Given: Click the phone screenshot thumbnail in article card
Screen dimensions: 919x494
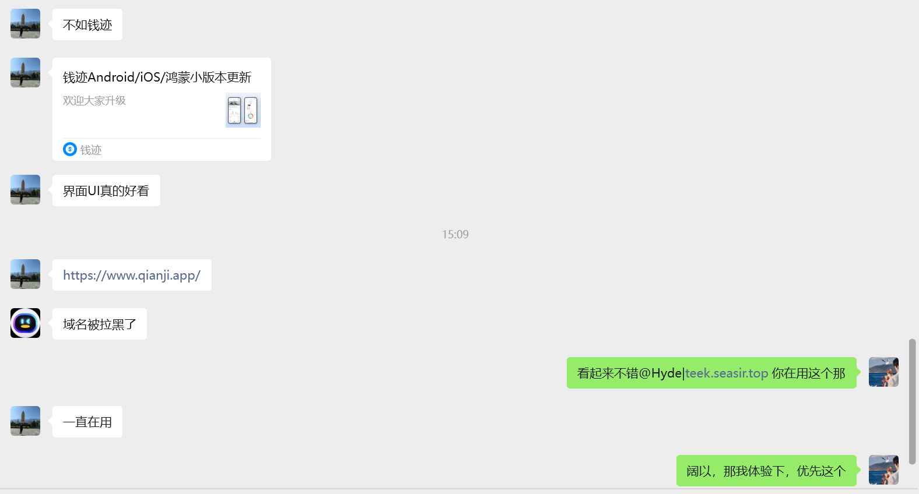Looking at the screenshot, I should [x=243, y=110].
